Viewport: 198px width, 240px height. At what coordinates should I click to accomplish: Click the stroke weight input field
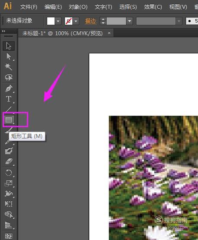pos(116,21)
